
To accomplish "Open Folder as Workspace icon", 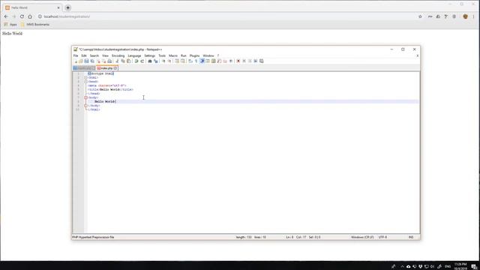I will (x=225, y=61).
